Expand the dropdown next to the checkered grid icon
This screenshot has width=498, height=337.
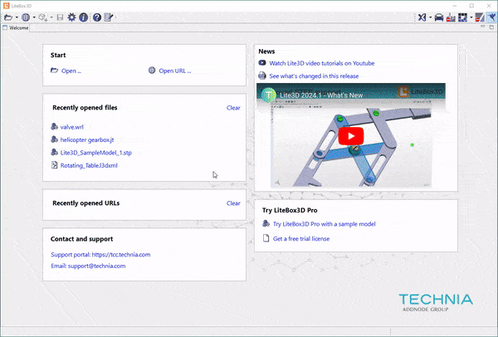coord(471,17)
